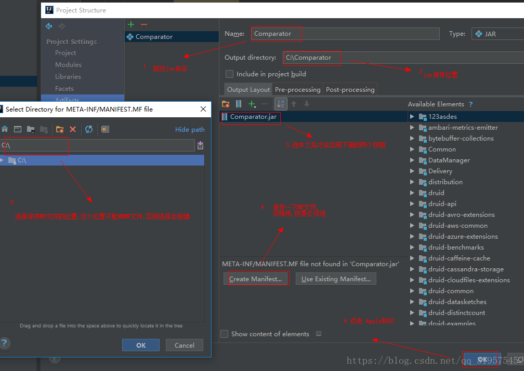The width and height of the screenshot is (524, 371).
Task: Open Libraries settings section
Action: point(68,77)
